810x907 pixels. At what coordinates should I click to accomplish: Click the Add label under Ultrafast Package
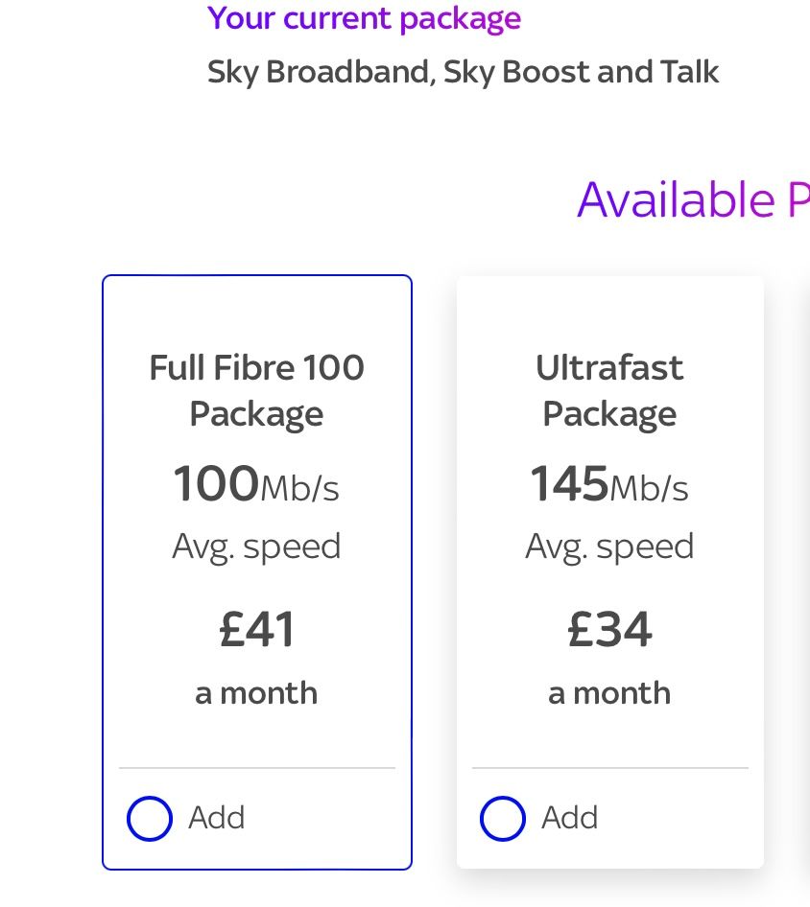point(570,818)
